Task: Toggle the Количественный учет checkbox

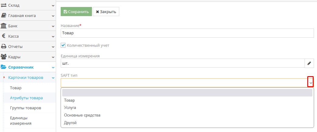Action: click(x=63, y=45)
